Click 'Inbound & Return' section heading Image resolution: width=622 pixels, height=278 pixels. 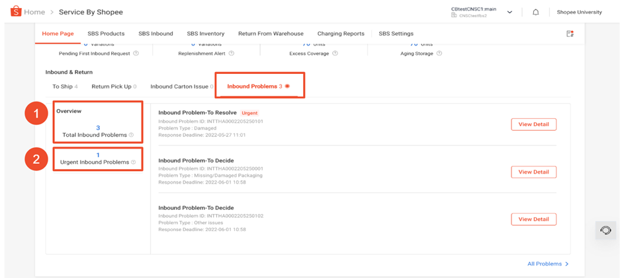click(x=69, y=72)
